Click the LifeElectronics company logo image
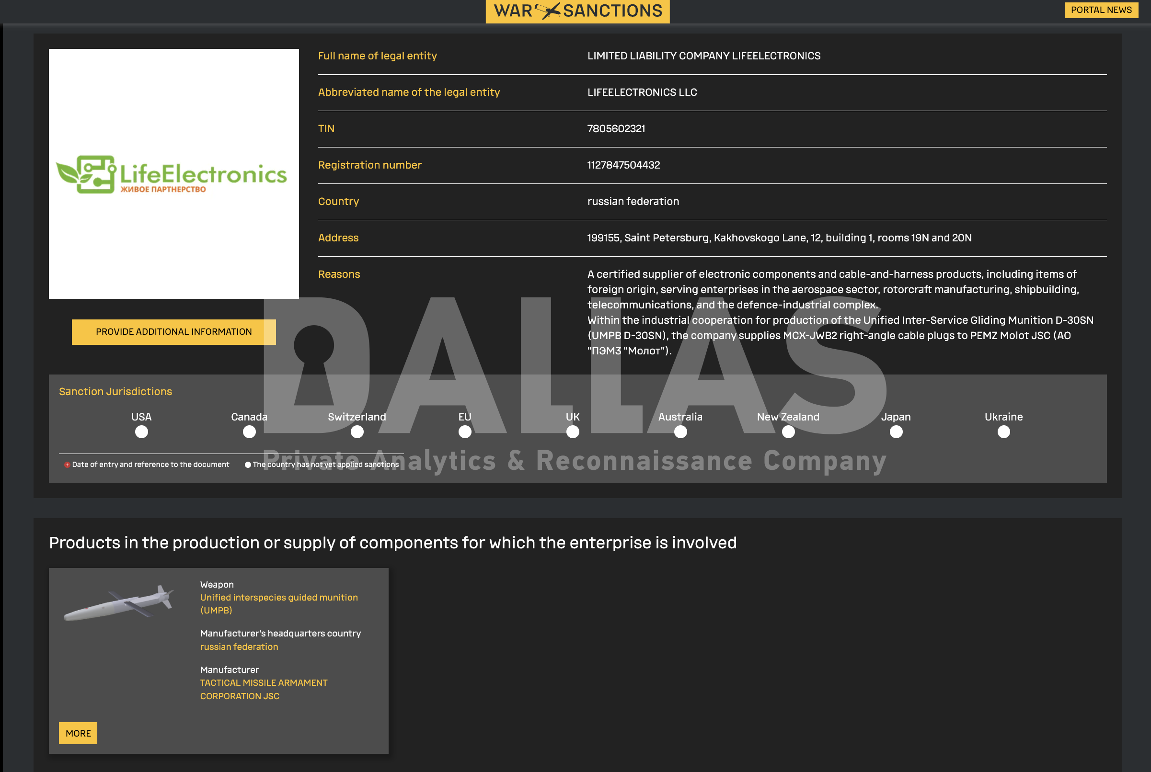This screenshot has height=772, width=1151. [x=173, y=173]
